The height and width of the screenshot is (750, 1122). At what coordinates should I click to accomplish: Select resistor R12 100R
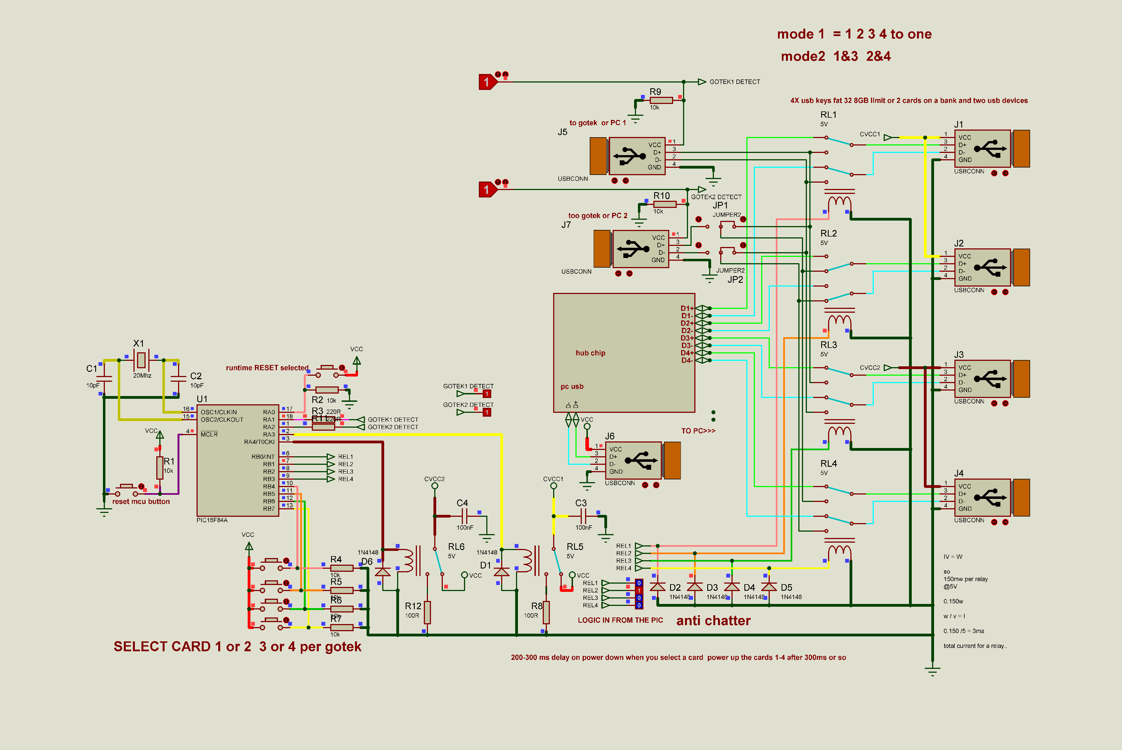(427, 612)
